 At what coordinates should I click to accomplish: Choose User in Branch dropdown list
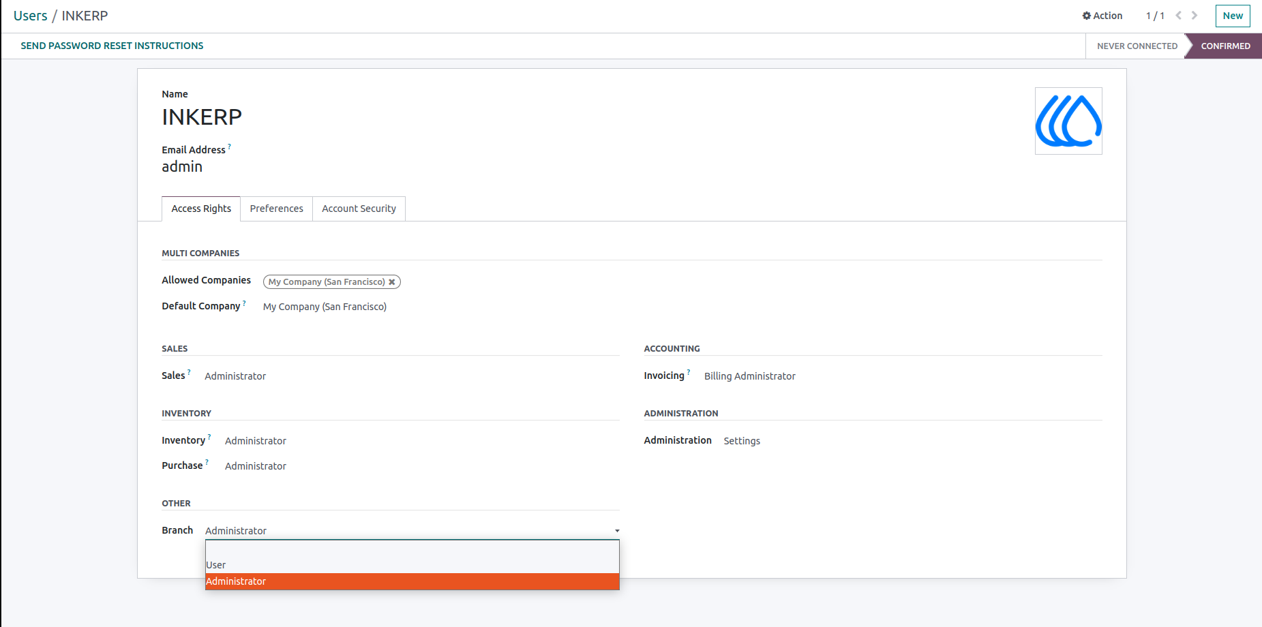(x=412, y=565)
